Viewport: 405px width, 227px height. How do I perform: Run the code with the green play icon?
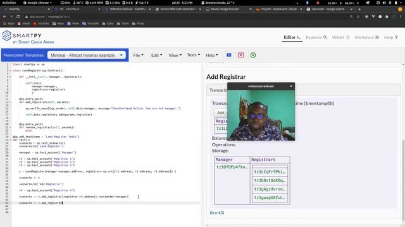coord(253,55)
